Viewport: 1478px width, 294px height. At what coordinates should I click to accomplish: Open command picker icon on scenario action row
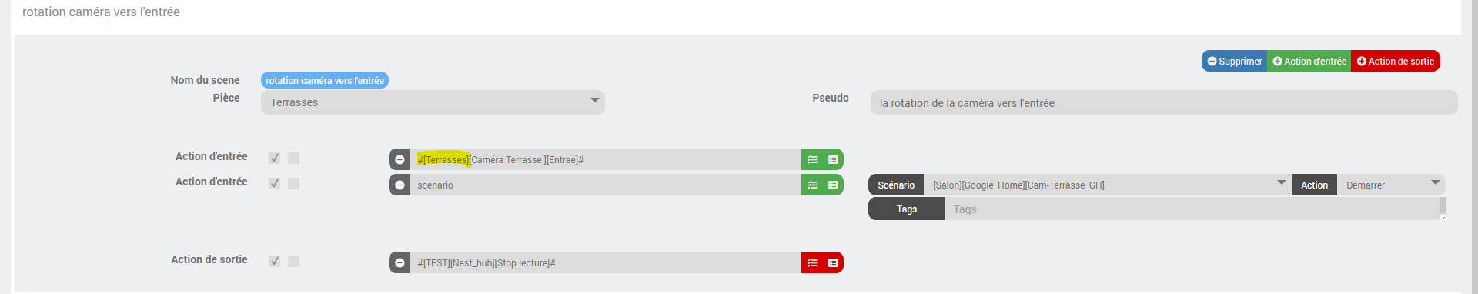coord(833,185)
